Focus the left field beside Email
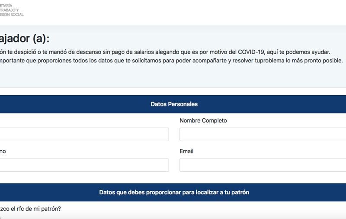 [84, 165]
